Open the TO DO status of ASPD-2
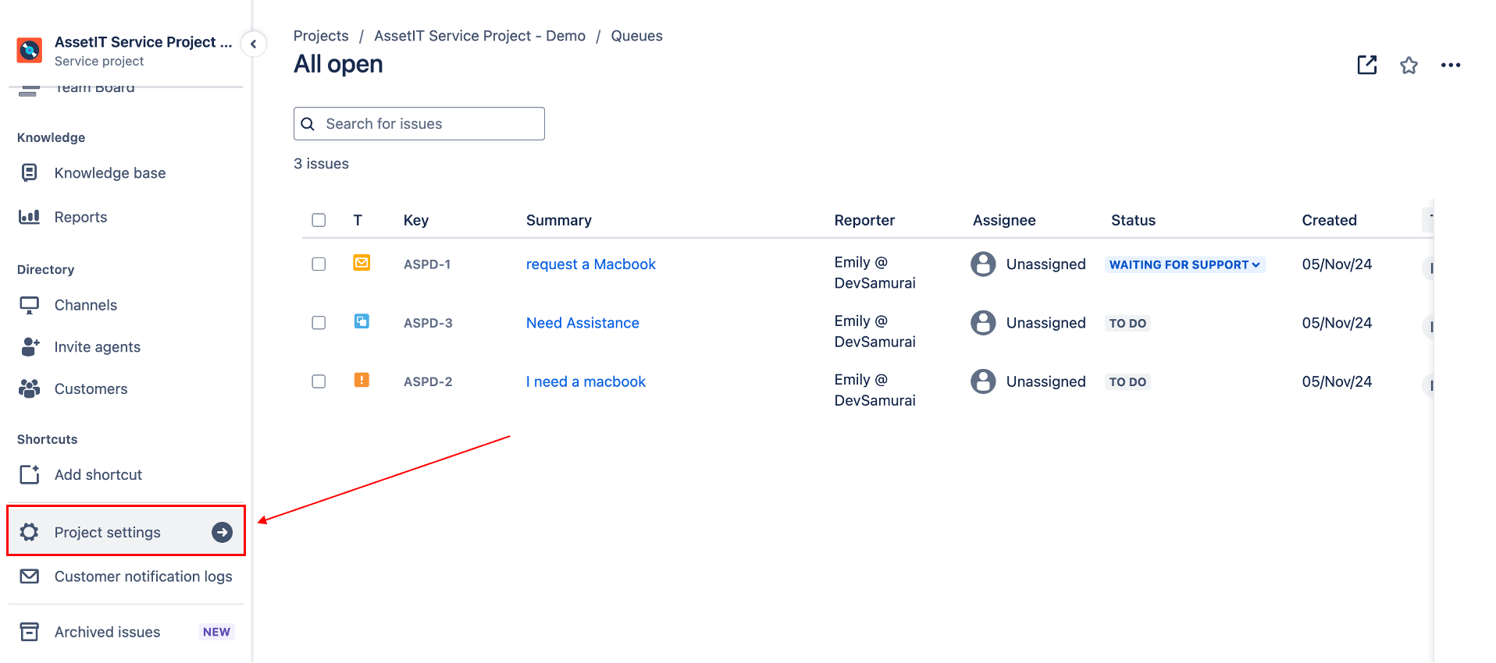Image resolution: width=1496 pixels, height=663 pixels. click(1127, 381)
